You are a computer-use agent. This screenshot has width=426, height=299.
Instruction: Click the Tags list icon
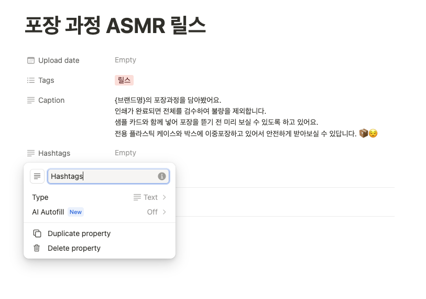tap(31, 80)
